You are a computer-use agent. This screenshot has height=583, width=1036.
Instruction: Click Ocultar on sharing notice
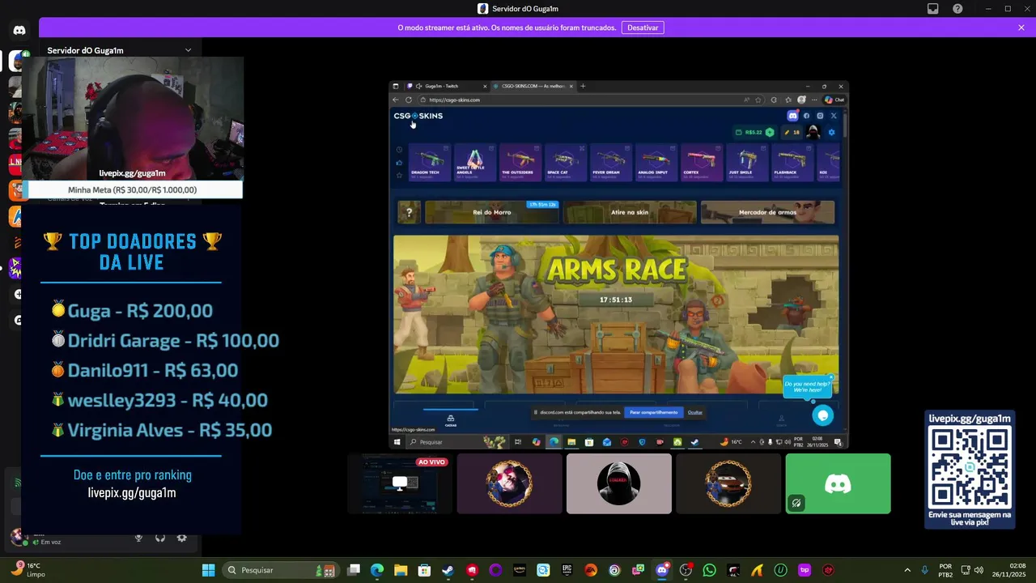coord(695,412)
